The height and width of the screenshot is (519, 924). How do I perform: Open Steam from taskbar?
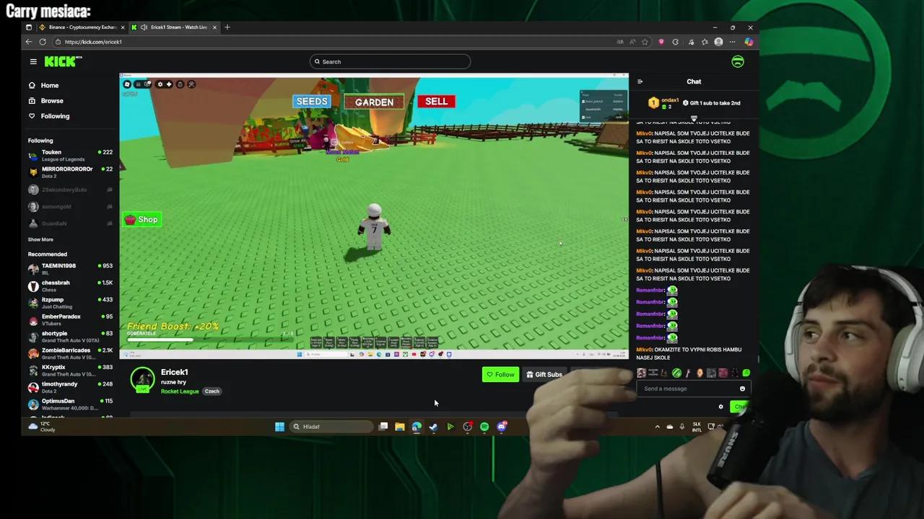pos(433,427)
